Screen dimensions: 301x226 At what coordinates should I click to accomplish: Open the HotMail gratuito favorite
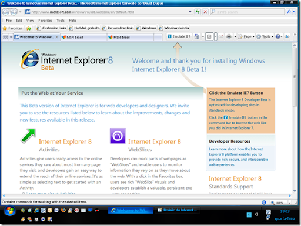tap(84, 28)
